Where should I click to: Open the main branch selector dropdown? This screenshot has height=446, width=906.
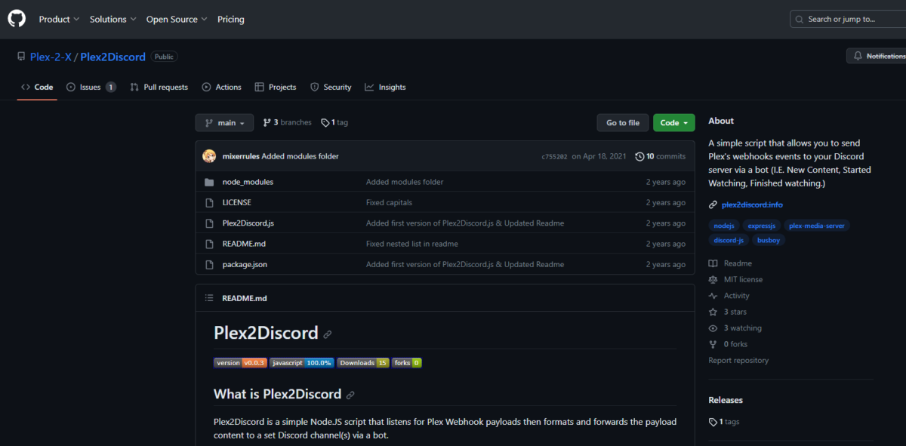(x=224, y=122)
